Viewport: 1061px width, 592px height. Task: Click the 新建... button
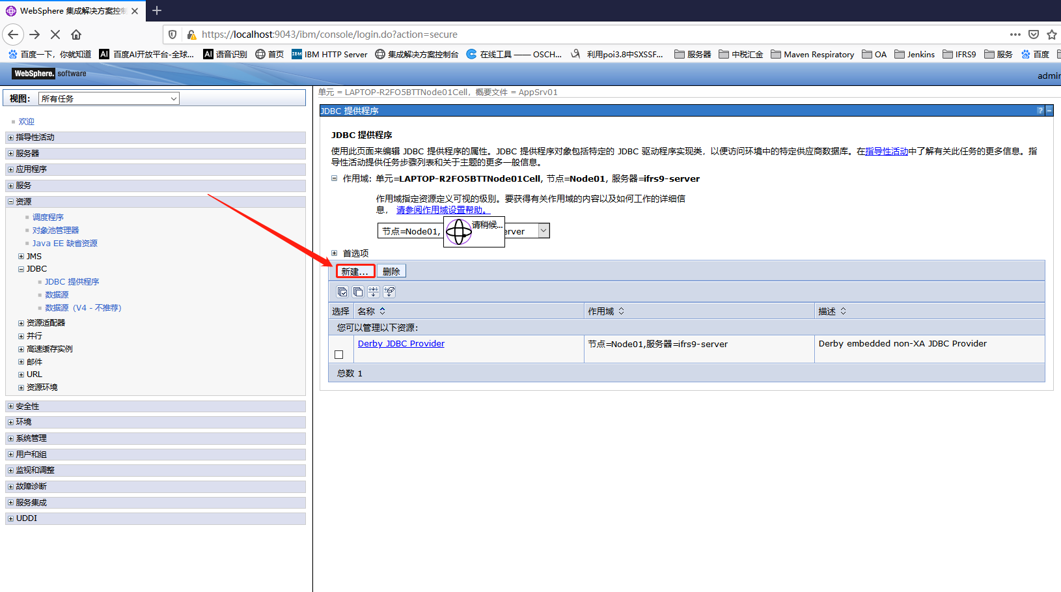[355, 270]
